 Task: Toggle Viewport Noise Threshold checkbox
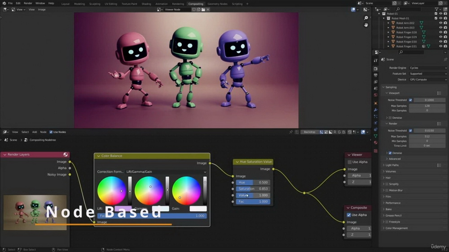pyautogui.click(x=411, y=100)
